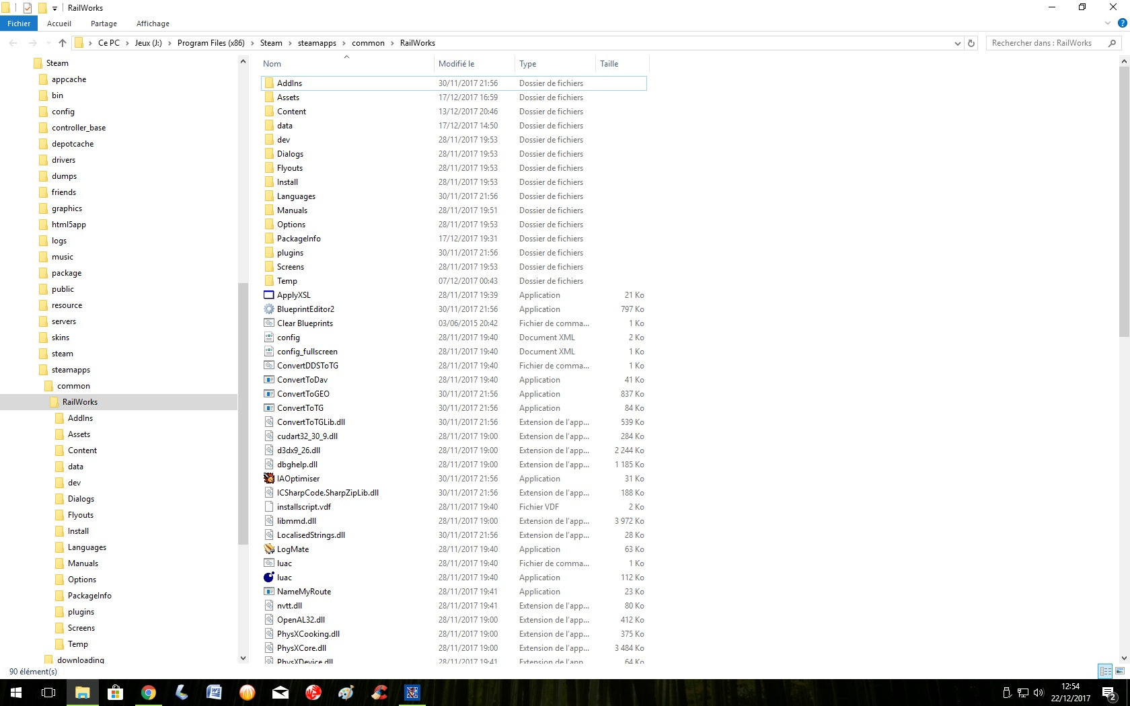
Task: Expand the chevron after Jeux (J:)
Action: tap(169, 43)
